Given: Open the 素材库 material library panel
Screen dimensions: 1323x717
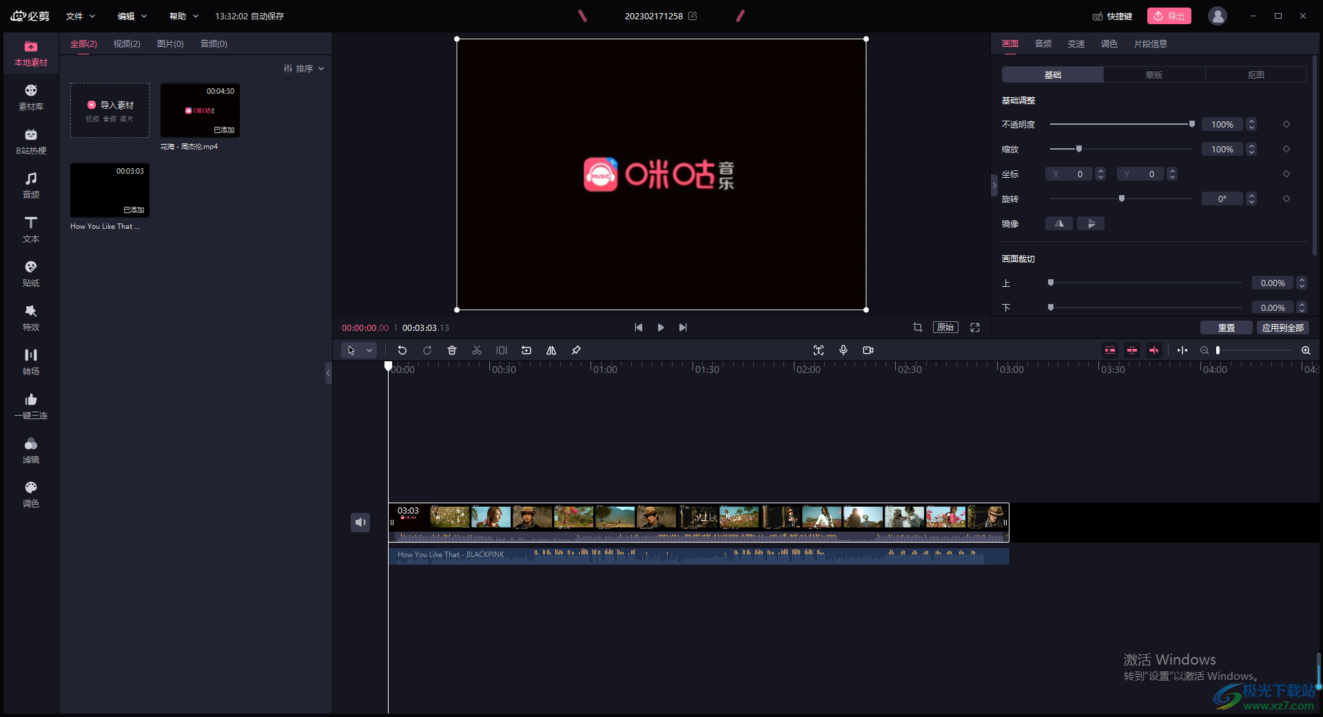Looking at the screenshot, I should tap(31, 98).
